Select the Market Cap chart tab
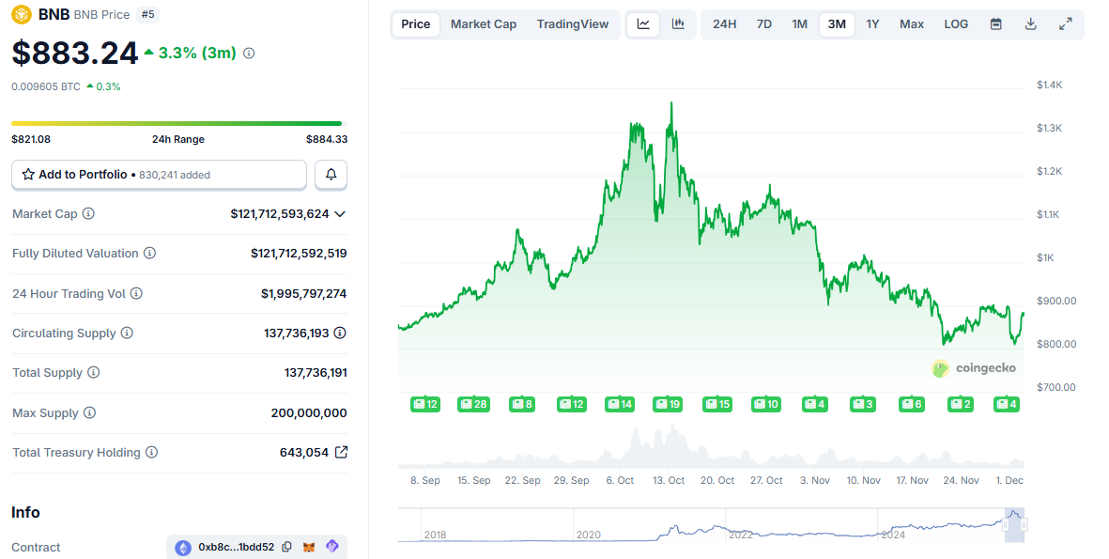Image resolution: width=1109 pixels, height=559 pixels. [x=483, y=23]
